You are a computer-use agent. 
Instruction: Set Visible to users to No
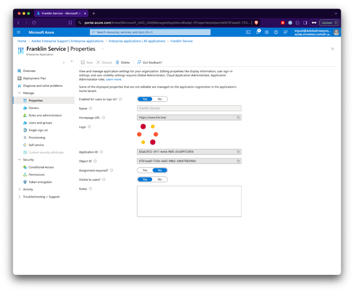160,179
